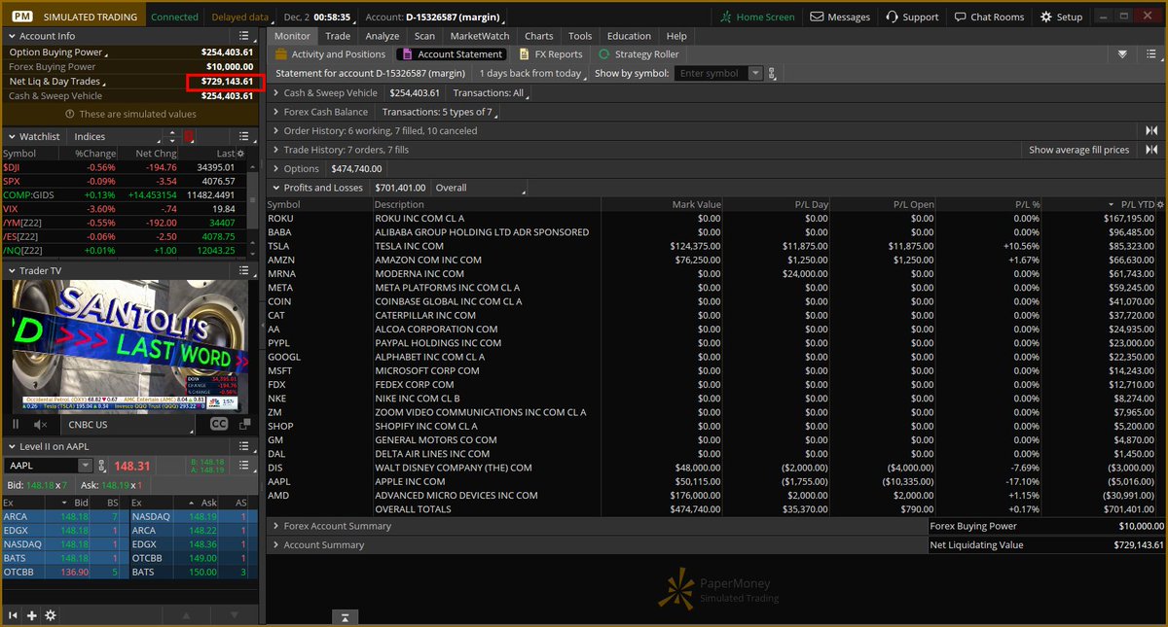The width and height of the screenshot is (1168, 627).
Task: Open Chat Rooms
Action: coord(989,17)
